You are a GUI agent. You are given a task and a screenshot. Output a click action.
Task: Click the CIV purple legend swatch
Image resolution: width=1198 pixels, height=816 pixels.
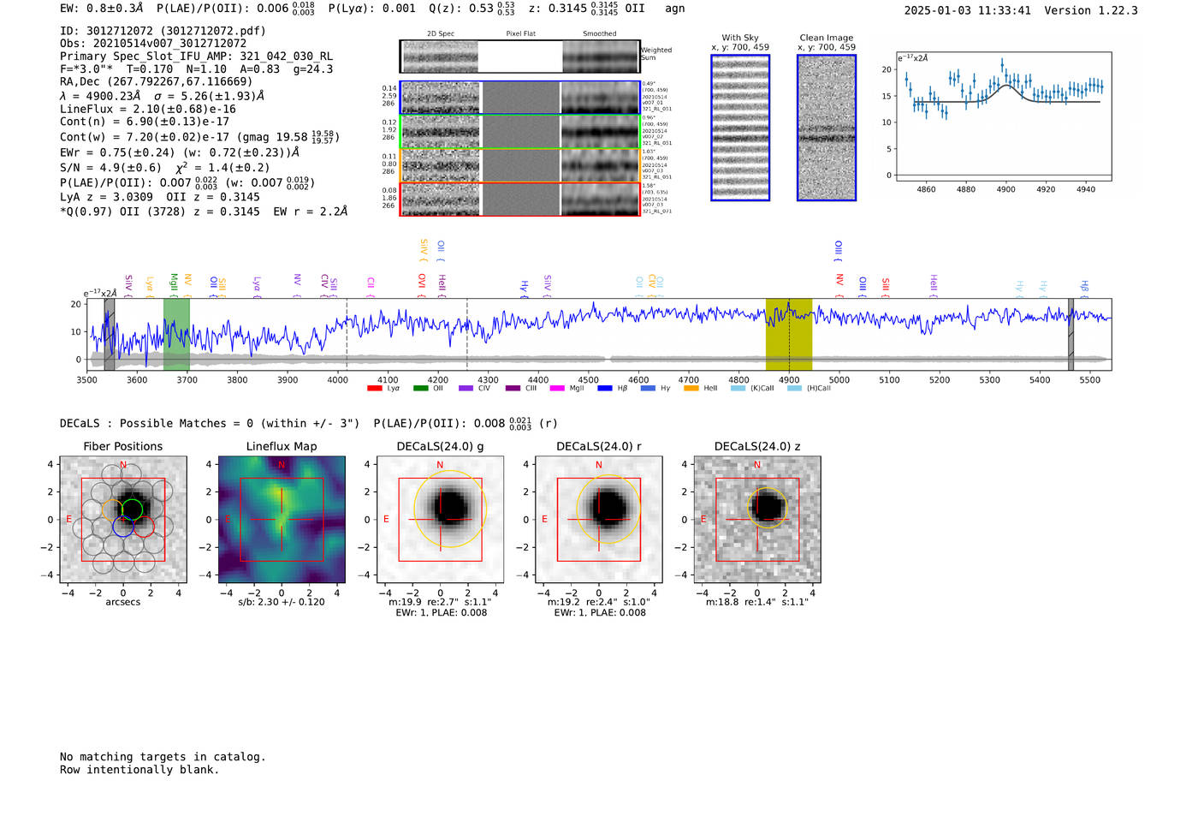tap(466, 389)
